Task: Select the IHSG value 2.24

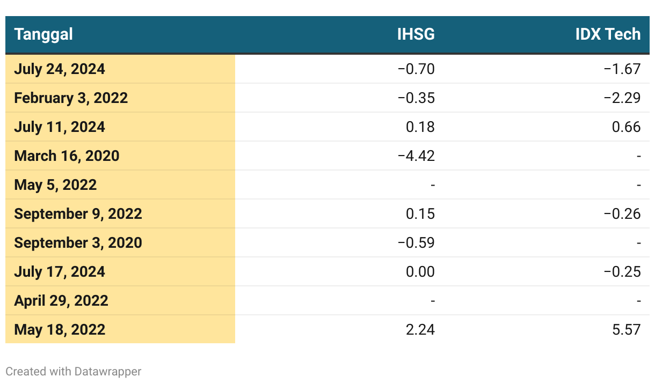Action: [420, 330]
